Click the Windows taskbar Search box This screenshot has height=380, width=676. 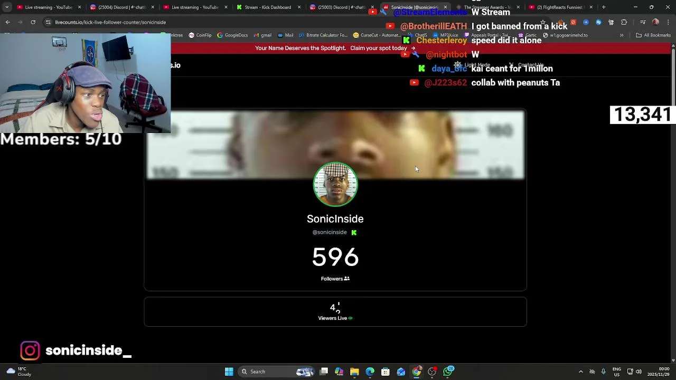[277, 372]
